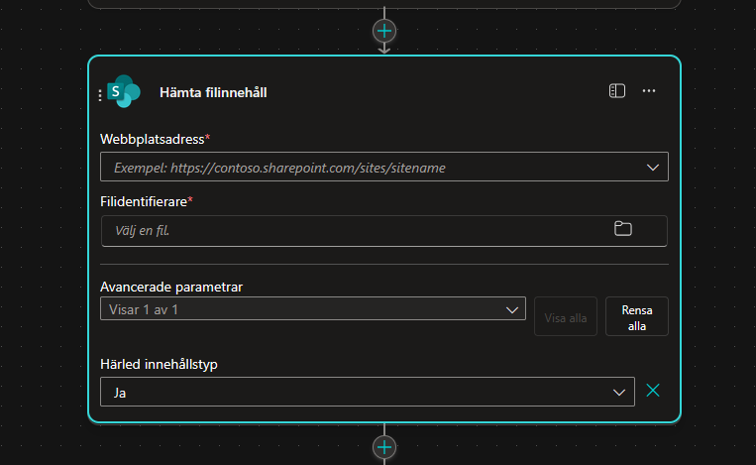Open the three-dots action menu

click(x=648, y=90)
